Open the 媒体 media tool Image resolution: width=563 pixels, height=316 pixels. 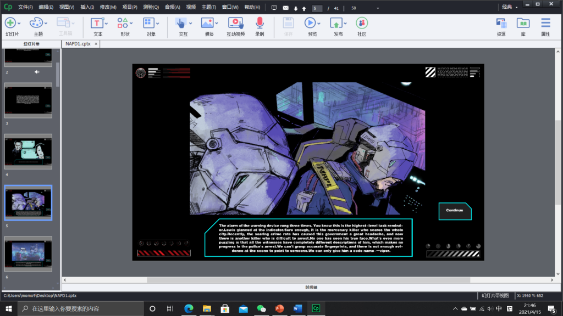coord(207,23)
